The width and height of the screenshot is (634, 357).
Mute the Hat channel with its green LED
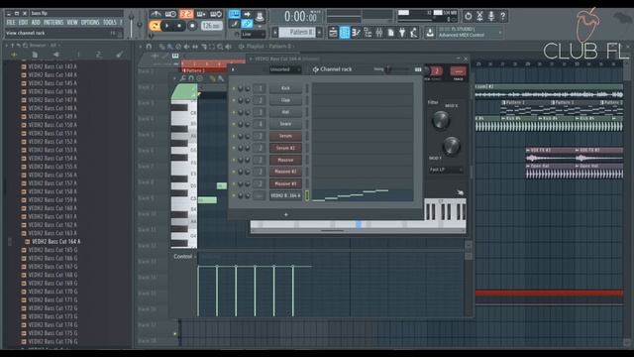[x=234, y=112]
